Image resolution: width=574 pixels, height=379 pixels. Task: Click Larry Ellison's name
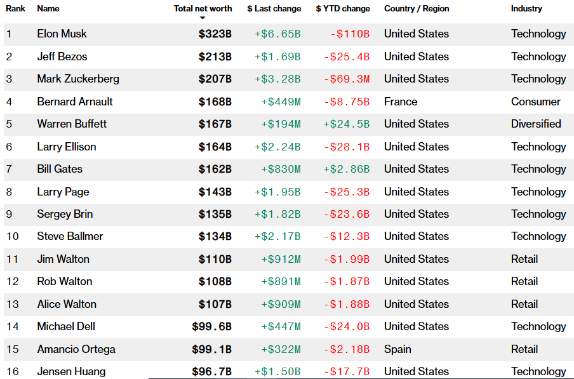tap(67, 147)
